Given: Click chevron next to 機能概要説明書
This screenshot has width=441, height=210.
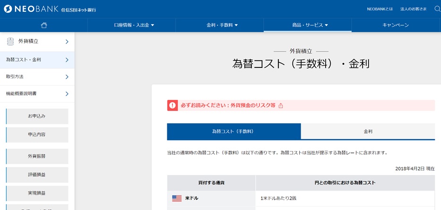Looking at the screenshot, I should click(x=67, y=94).
